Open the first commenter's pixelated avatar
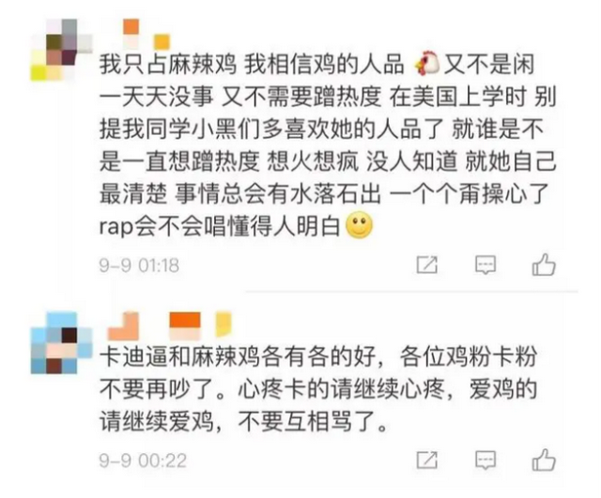Image resolution: width=601 pixels, height=498 pixels. tap(62, 50)
